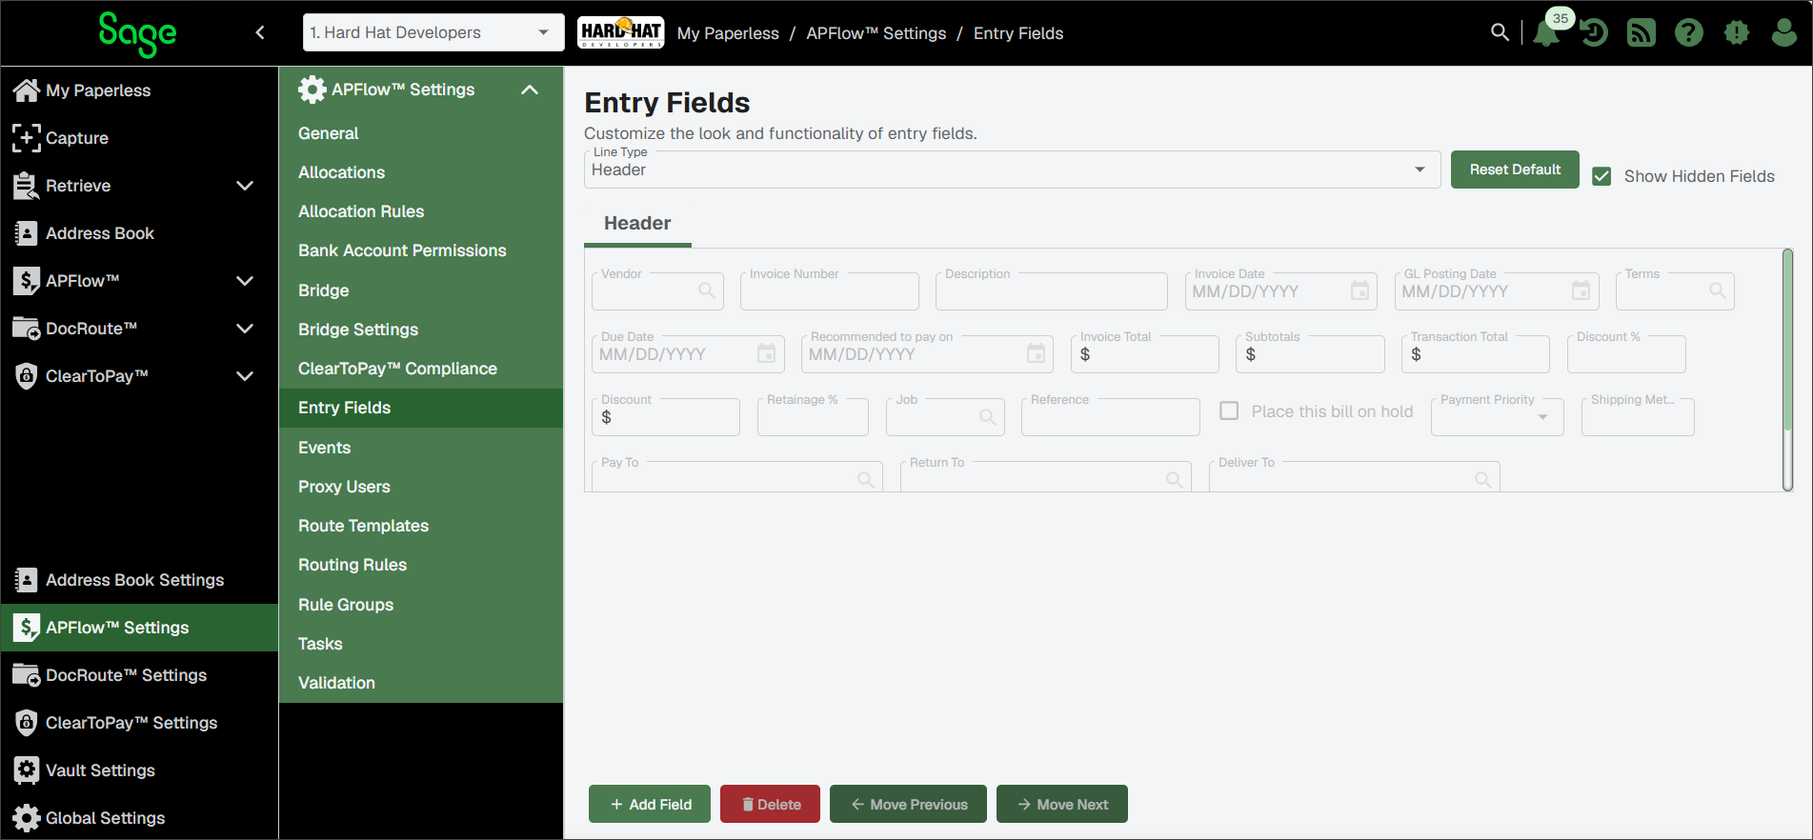Open the Payment Priority dropdown

tap(1498, 416)
